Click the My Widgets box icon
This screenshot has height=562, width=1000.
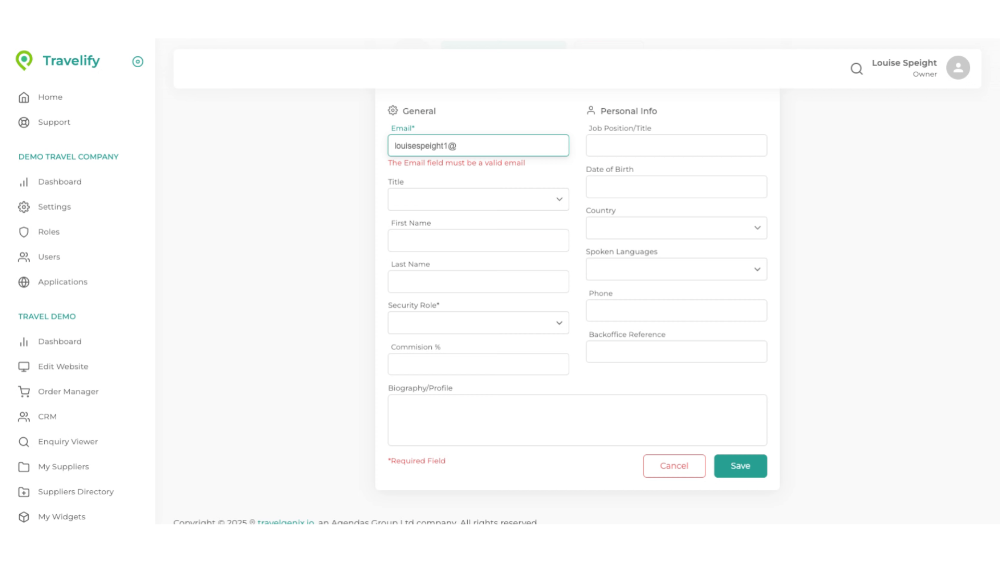click(24, 517)
